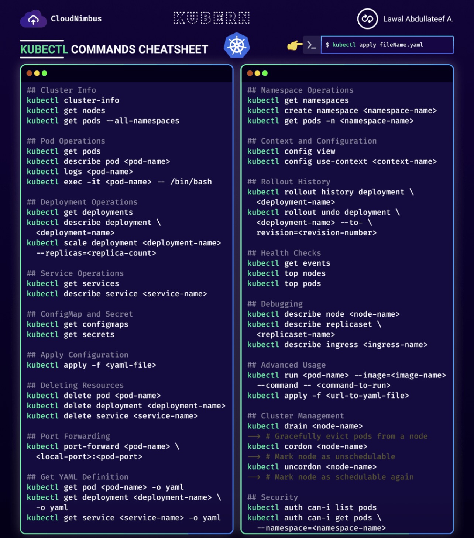Image resolution: width=474 pixels, height=538 pixels.
Task: Click 'kubectl get pods --all-namespaces' line
Action: tap(103, 121)
